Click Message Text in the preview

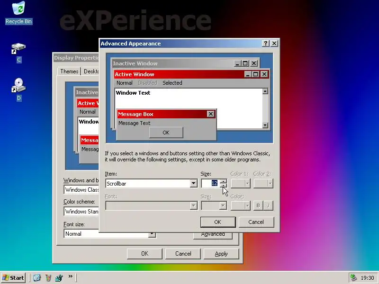coord(135,123)
